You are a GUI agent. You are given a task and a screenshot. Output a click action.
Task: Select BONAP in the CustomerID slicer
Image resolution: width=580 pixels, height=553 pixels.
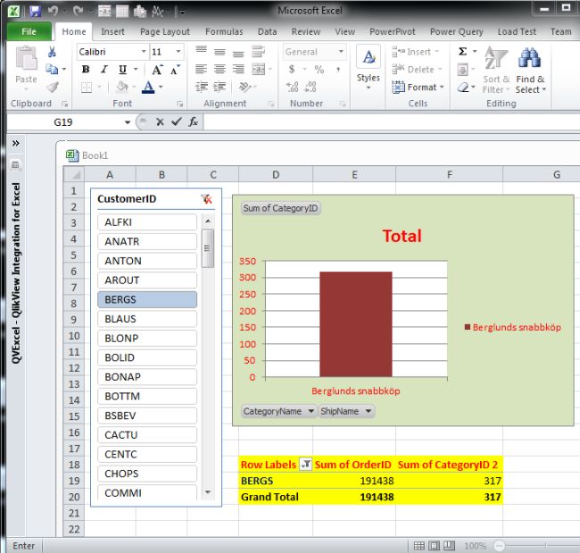[147, 377]
